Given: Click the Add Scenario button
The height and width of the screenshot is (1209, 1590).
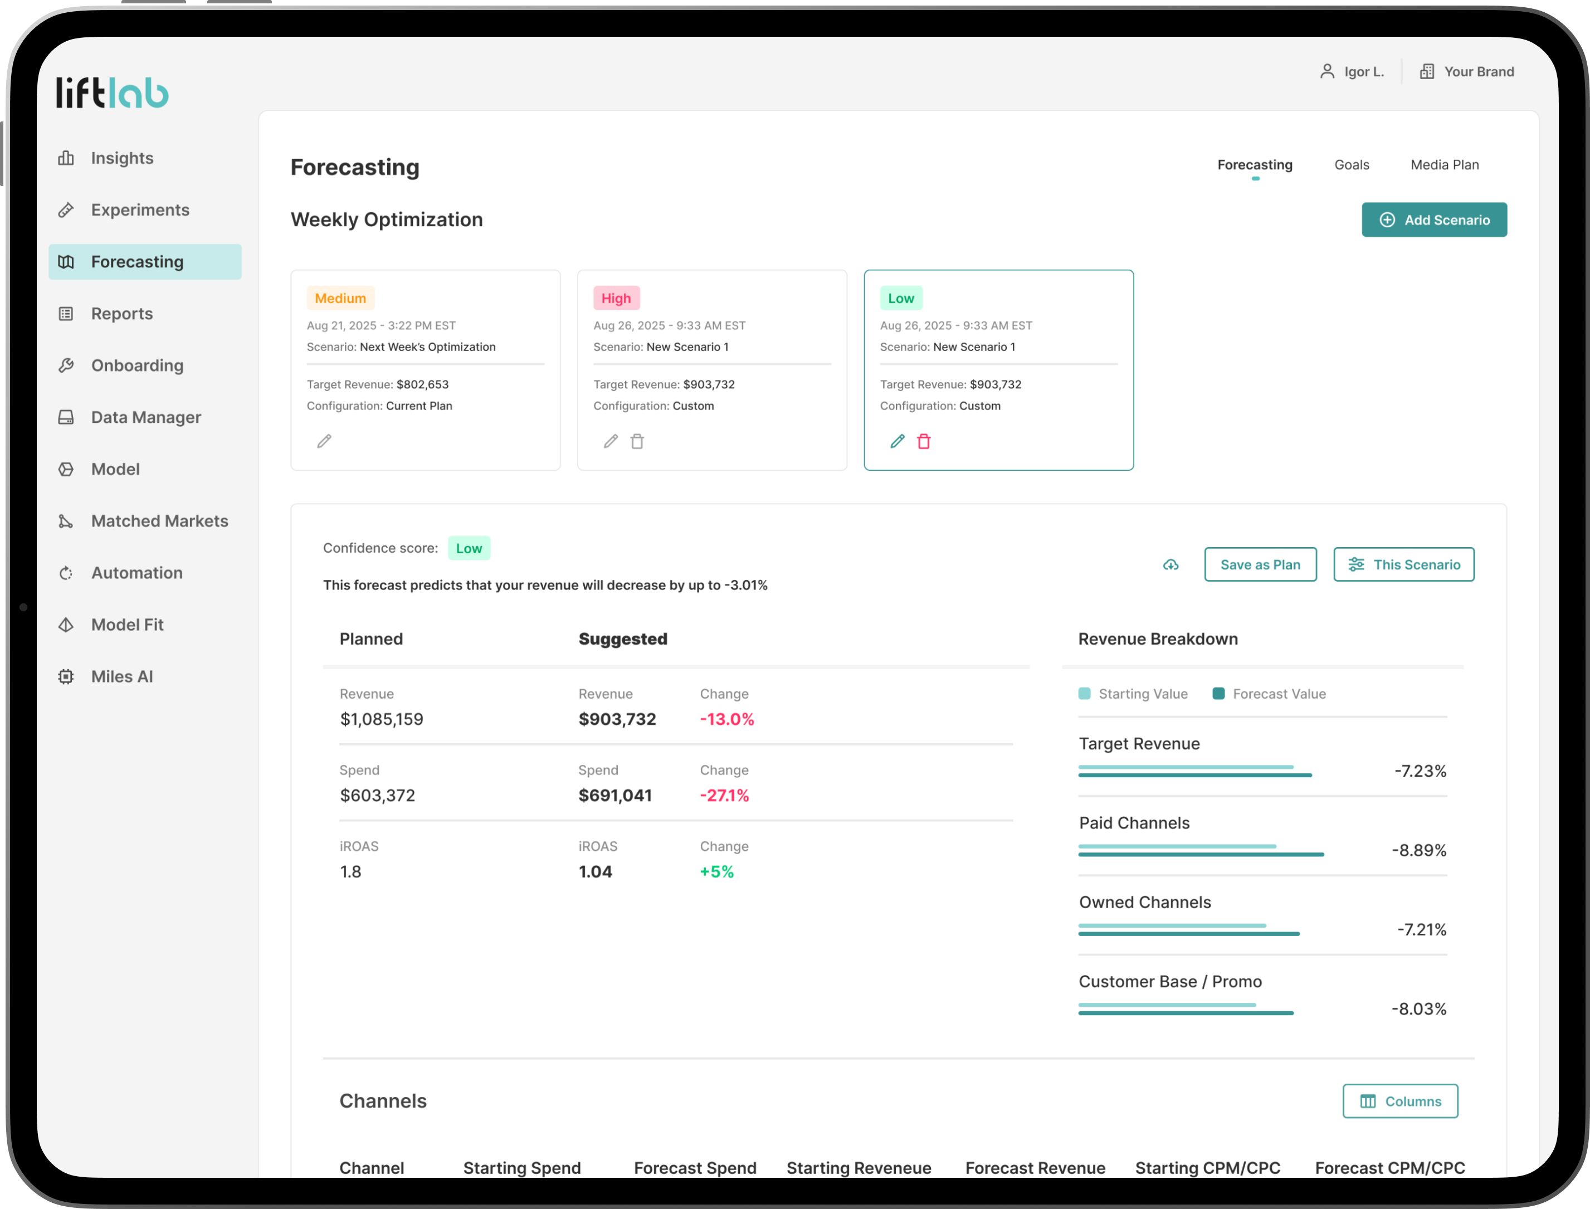Looking at the screenshot, I should click(1434, 220).
